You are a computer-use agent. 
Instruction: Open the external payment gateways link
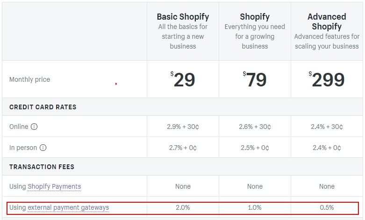click(x=68, y=207)
